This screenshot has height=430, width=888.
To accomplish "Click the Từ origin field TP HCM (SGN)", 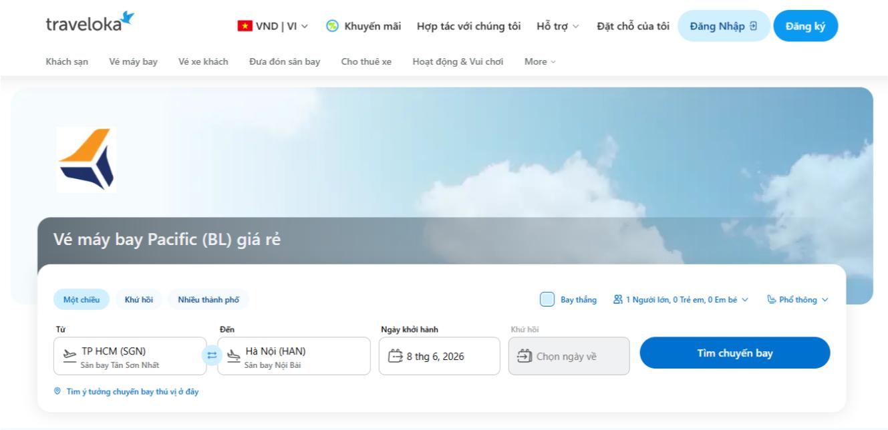I will [130, 356].
